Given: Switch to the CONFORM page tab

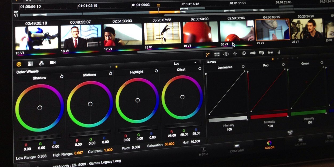Looking at the screenshot, I should coord(237,148).
